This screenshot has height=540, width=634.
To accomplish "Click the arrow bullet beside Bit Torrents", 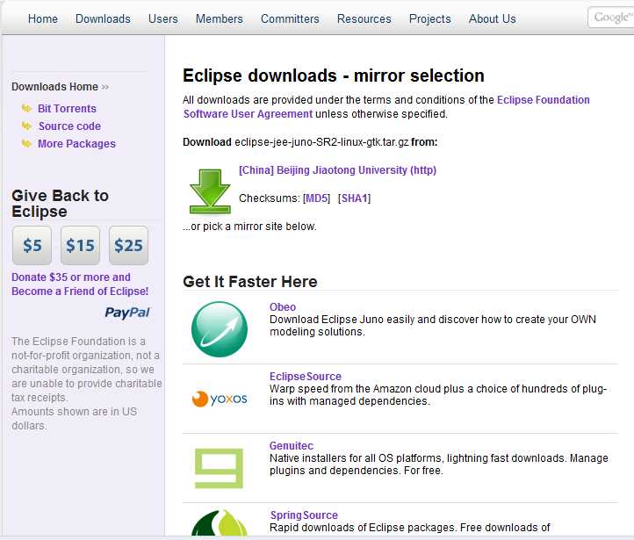I will pyautogui.click(x=26, y=108).
